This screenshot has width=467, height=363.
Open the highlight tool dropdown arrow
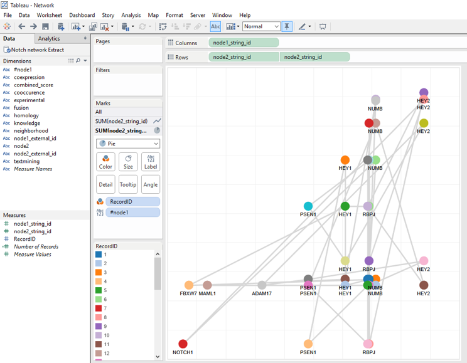(x=309, y=26)
